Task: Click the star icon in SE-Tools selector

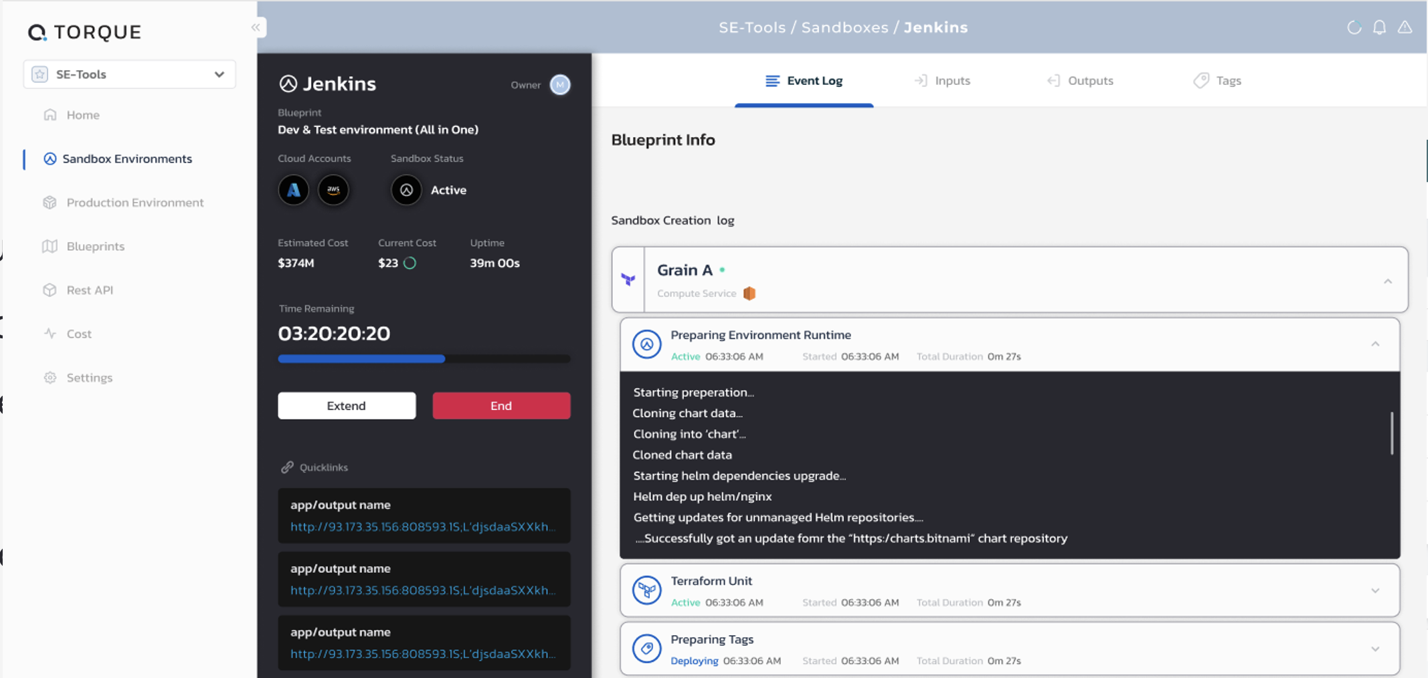Action: point(40,74)
